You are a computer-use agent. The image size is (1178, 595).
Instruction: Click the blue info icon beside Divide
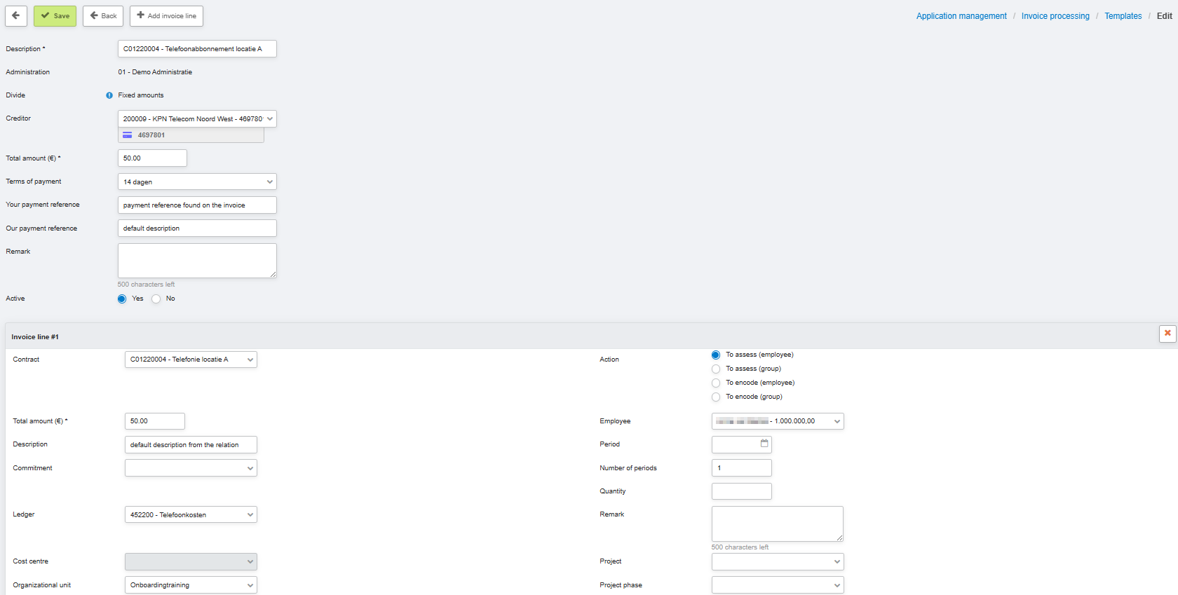coord(109,95)
